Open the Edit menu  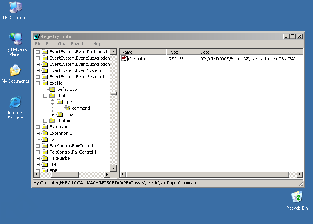tap(49, 44)
